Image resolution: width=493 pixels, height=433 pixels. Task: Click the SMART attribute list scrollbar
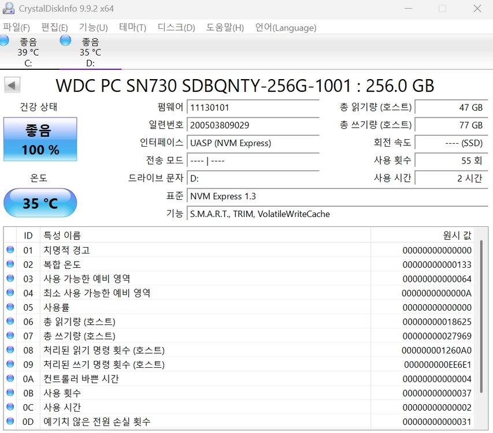481,316
